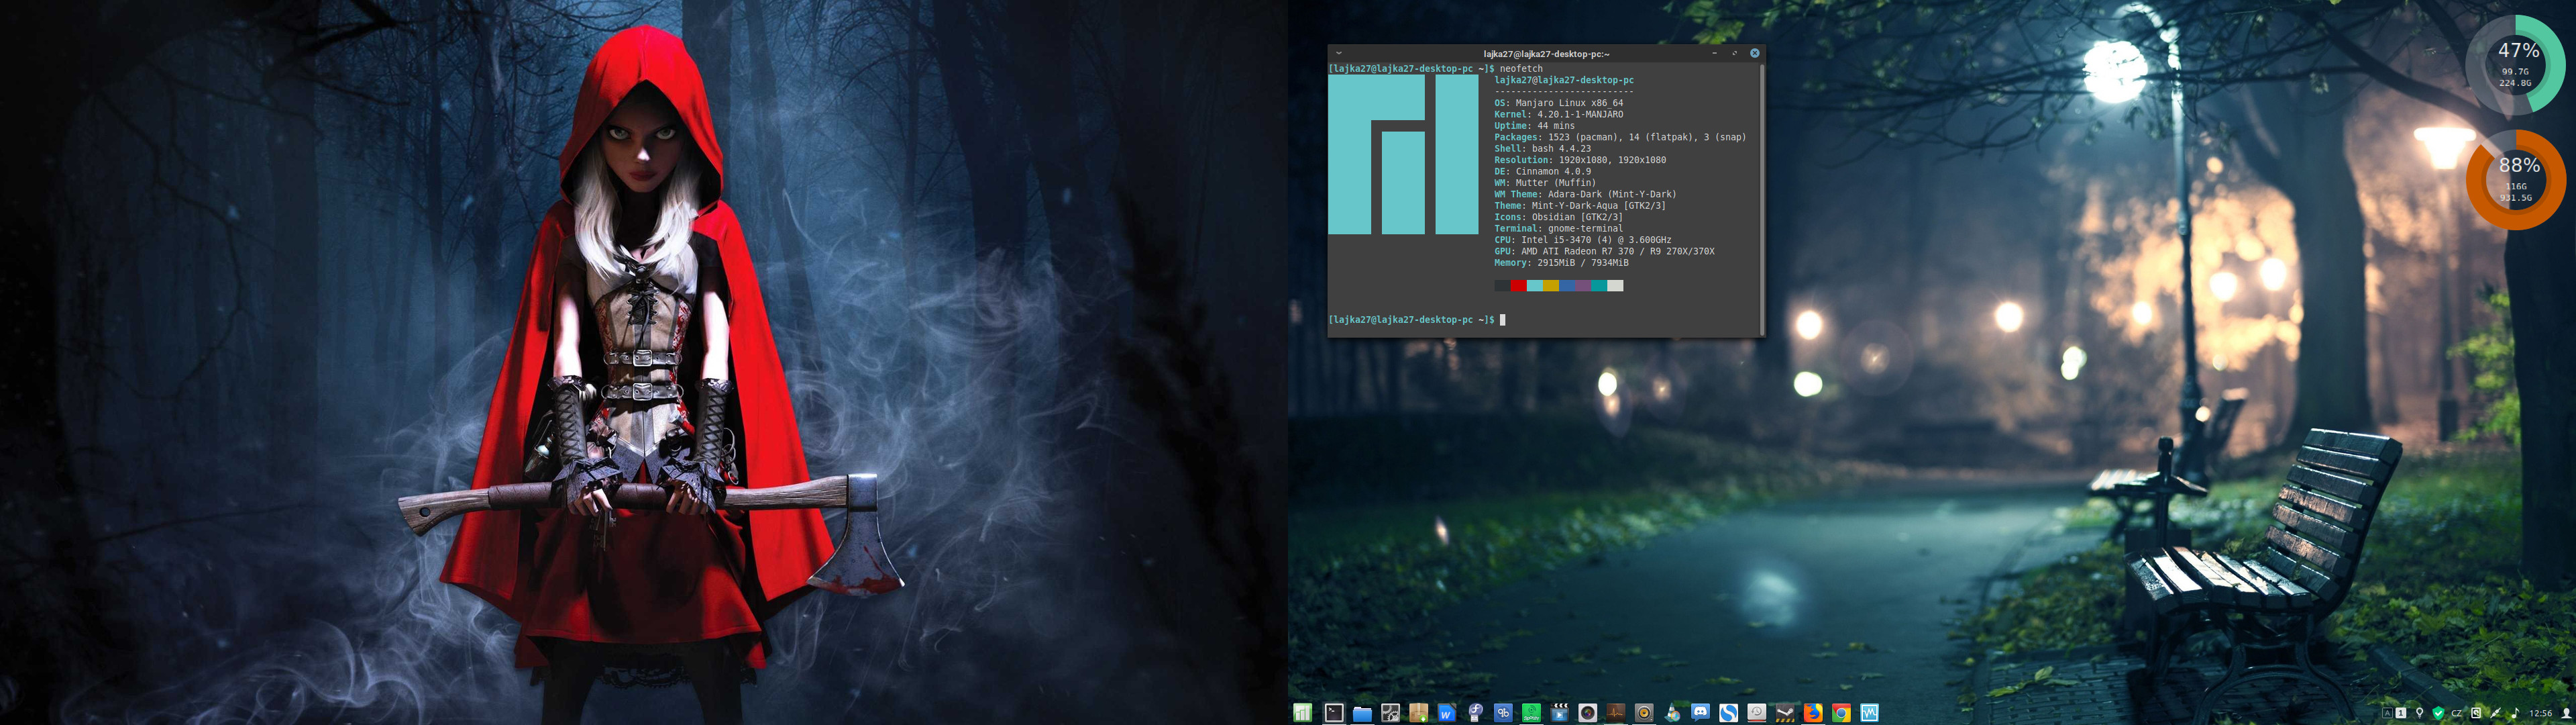Click the white color block in neofetch

pyautogui.click(x=1615, y=287)
